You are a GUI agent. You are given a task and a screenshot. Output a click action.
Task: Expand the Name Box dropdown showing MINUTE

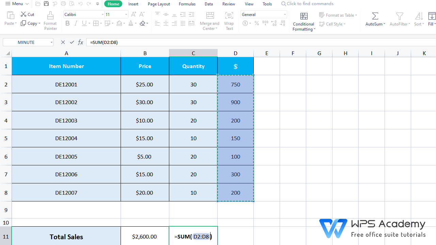coord(51,42)
